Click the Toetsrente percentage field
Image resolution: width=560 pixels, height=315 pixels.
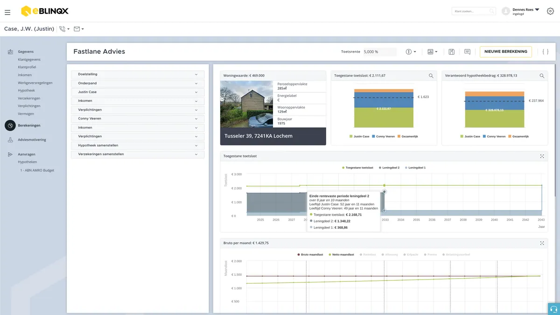click(379, 52)
